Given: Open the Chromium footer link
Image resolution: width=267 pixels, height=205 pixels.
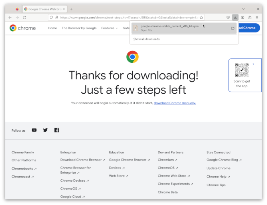Looking at the screenshot, I should (x=168, y=160).
